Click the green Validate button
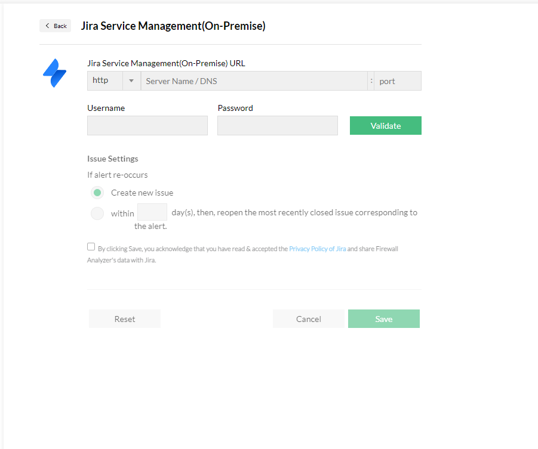Image resolution: width=538 pixels, height=449 pixels. pyautogui.click(x=386, y=125)
